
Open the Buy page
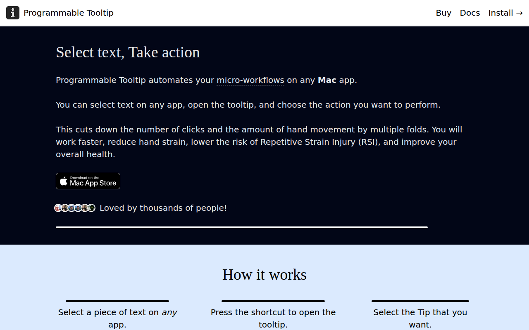click(x=443, y=13)
